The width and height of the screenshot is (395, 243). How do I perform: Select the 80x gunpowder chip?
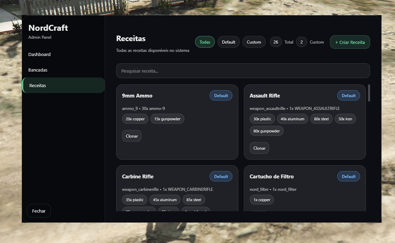[x=267, y=131]
